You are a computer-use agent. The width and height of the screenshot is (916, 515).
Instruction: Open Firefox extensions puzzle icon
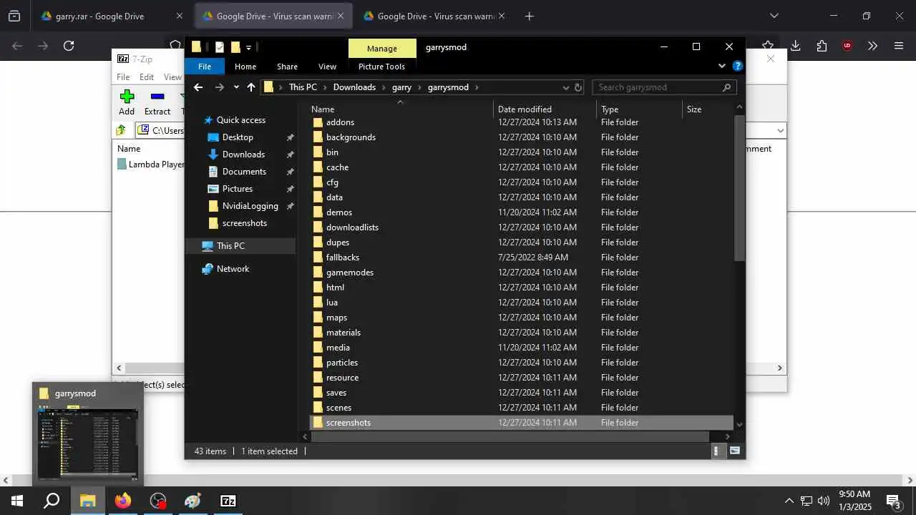pyautogui.click(x=822, y=46)
